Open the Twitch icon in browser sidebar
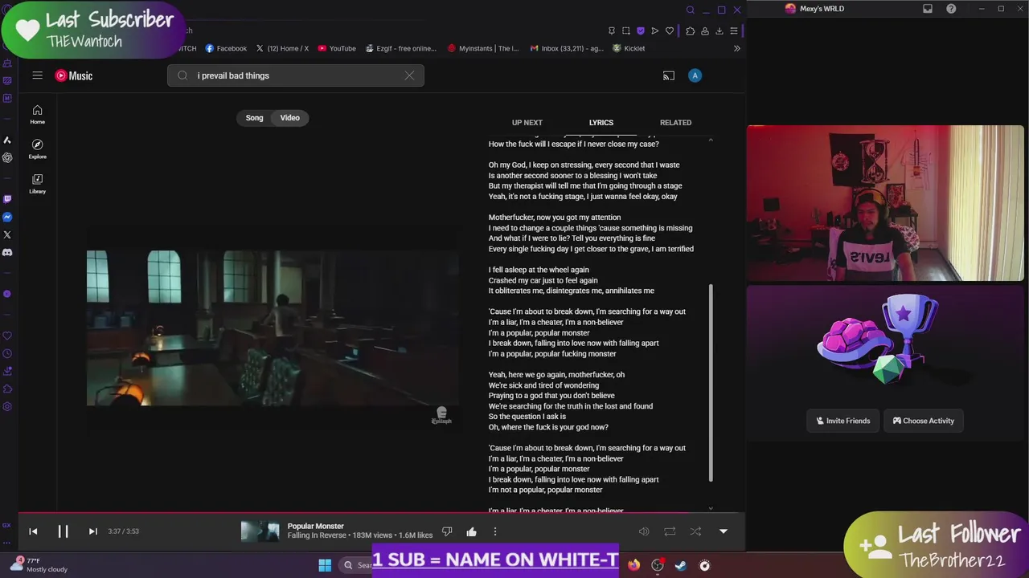1029x578 pixels. point(7,199)
